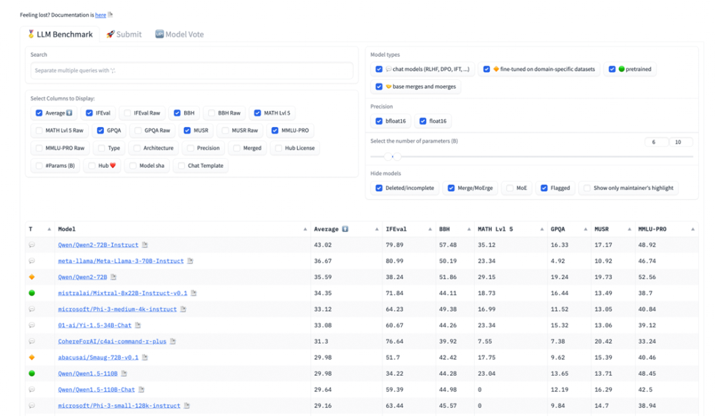The height and width of the screenshot is (416, 715).
Task: Sort by the T column arrow
Action: click(49, 229)
